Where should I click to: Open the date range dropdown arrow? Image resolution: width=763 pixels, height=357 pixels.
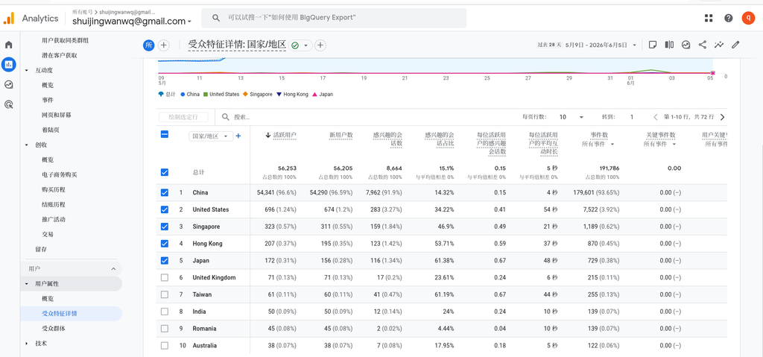click(x=635, y=45)
